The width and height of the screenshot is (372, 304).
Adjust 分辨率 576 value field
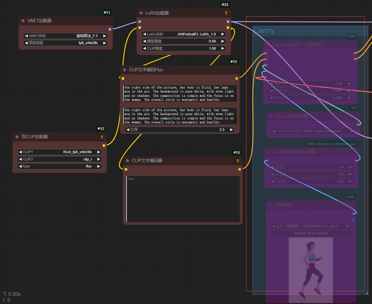tap(312, 182)
